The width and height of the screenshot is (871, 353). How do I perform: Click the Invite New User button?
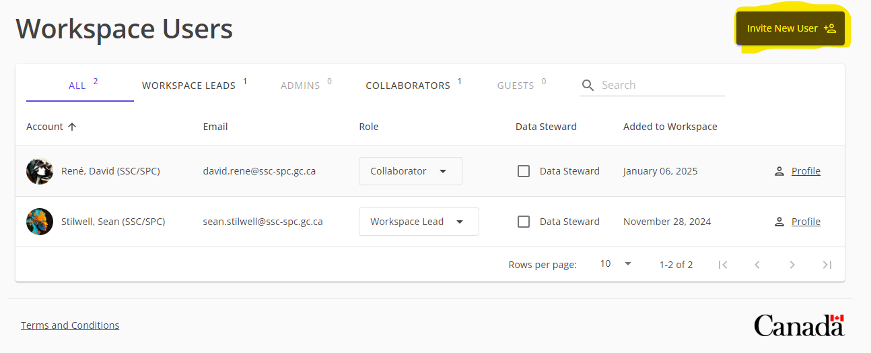tap(790, 28)
